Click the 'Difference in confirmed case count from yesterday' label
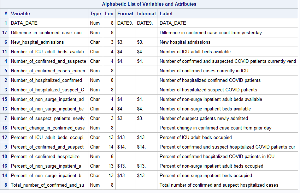 (x=211, y=32)
